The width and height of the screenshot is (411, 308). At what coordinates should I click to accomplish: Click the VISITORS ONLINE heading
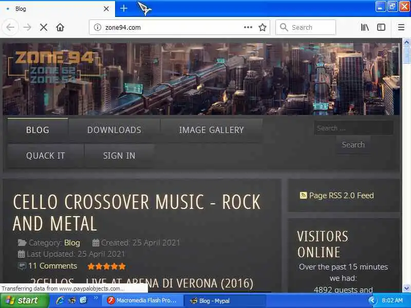click(323, 244)
